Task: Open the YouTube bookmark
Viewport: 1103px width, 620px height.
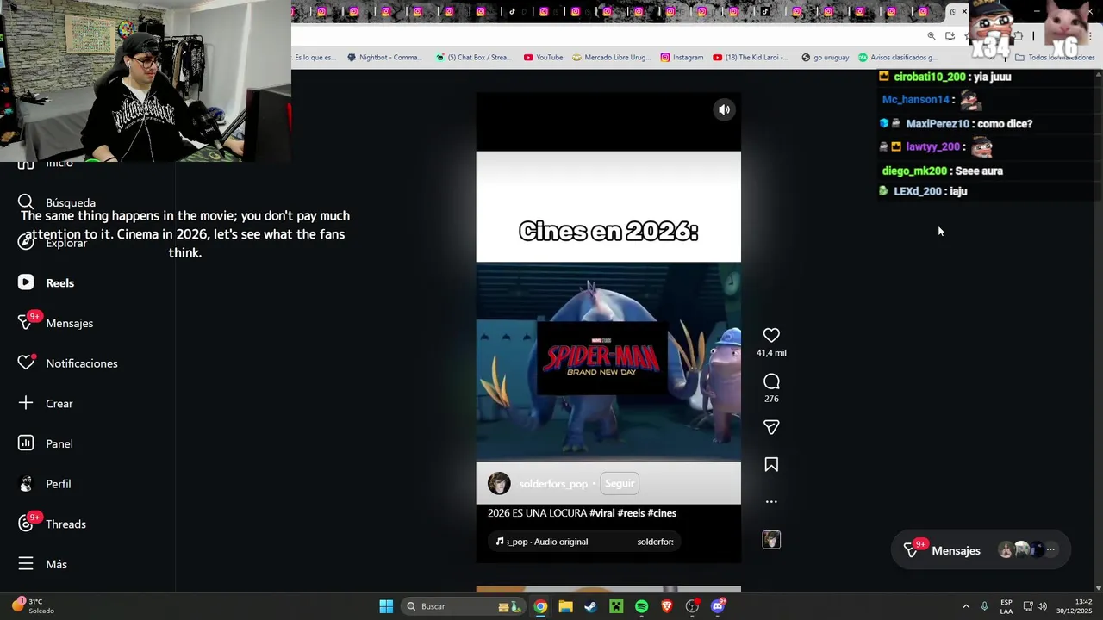Action: tap(543, 58)
